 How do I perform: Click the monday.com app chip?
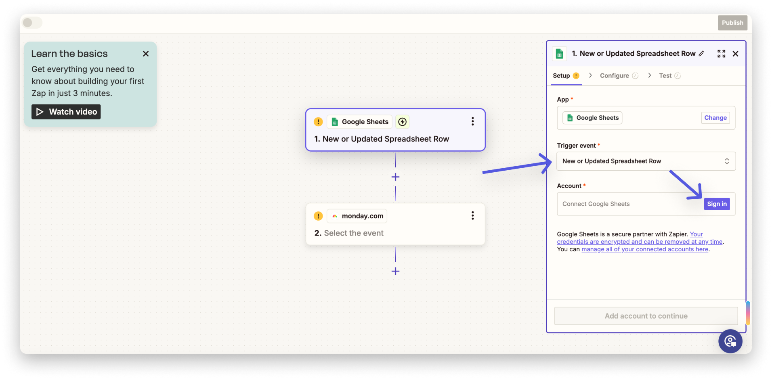tap(357, 216)
